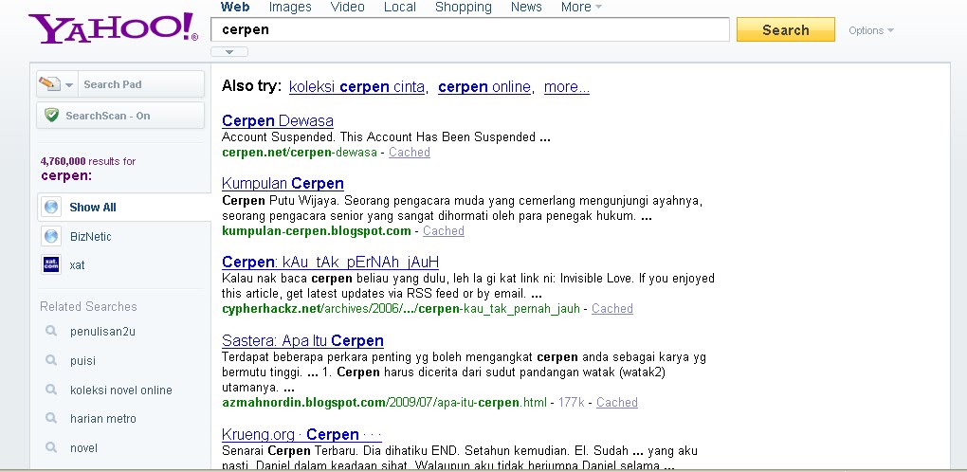Switch to News search tab

526,8
